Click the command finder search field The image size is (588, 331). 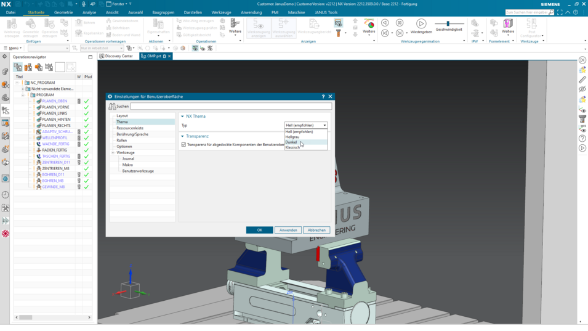pyautogui.click(x=527, y=12)
